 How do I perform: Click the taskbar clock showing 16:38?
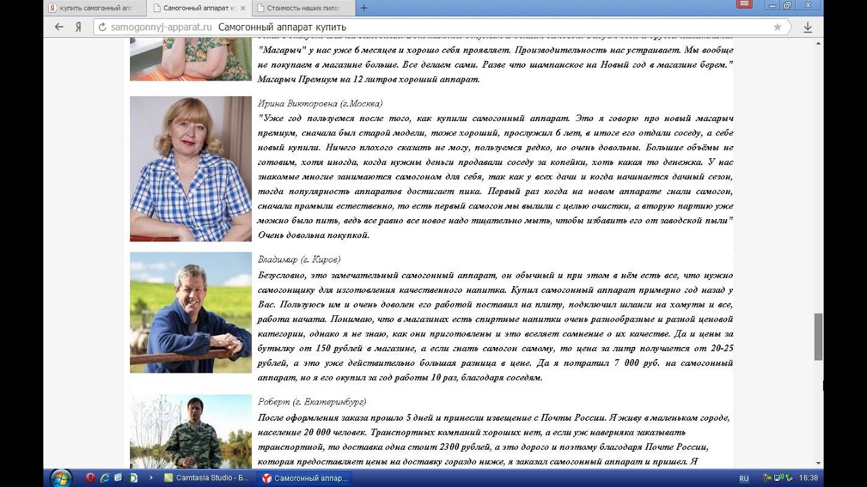click(808, 478)
